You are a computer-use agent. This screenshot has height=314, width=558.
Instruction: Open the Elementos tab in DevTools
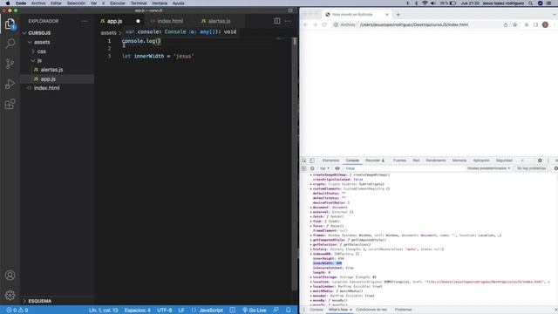click(x=330, y=160)
